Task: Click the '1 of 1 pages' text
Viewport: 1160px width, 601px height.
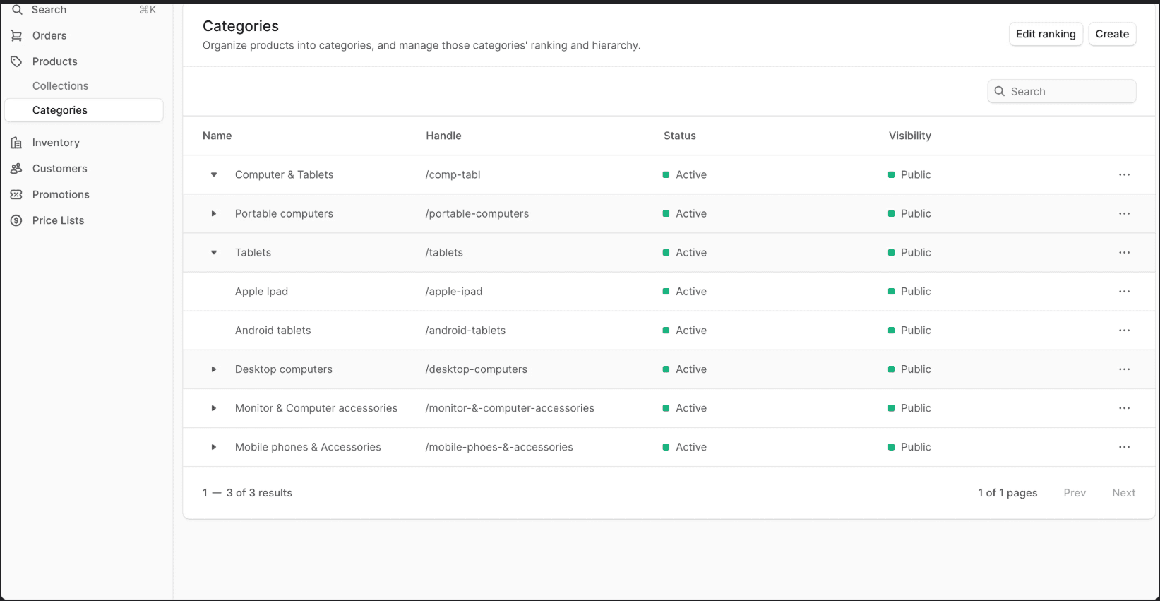Action: click(1007, 493)
